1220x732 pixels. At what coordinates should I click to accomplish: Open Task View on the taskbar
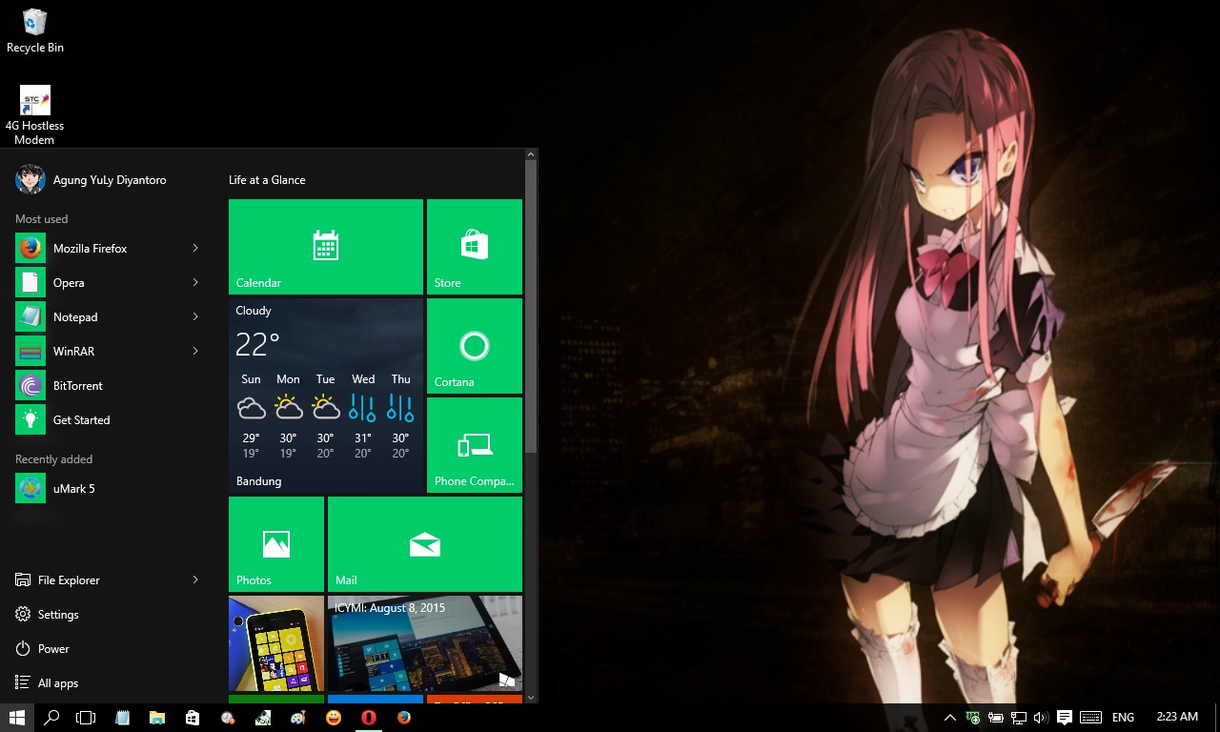click(x=86, y=718)
